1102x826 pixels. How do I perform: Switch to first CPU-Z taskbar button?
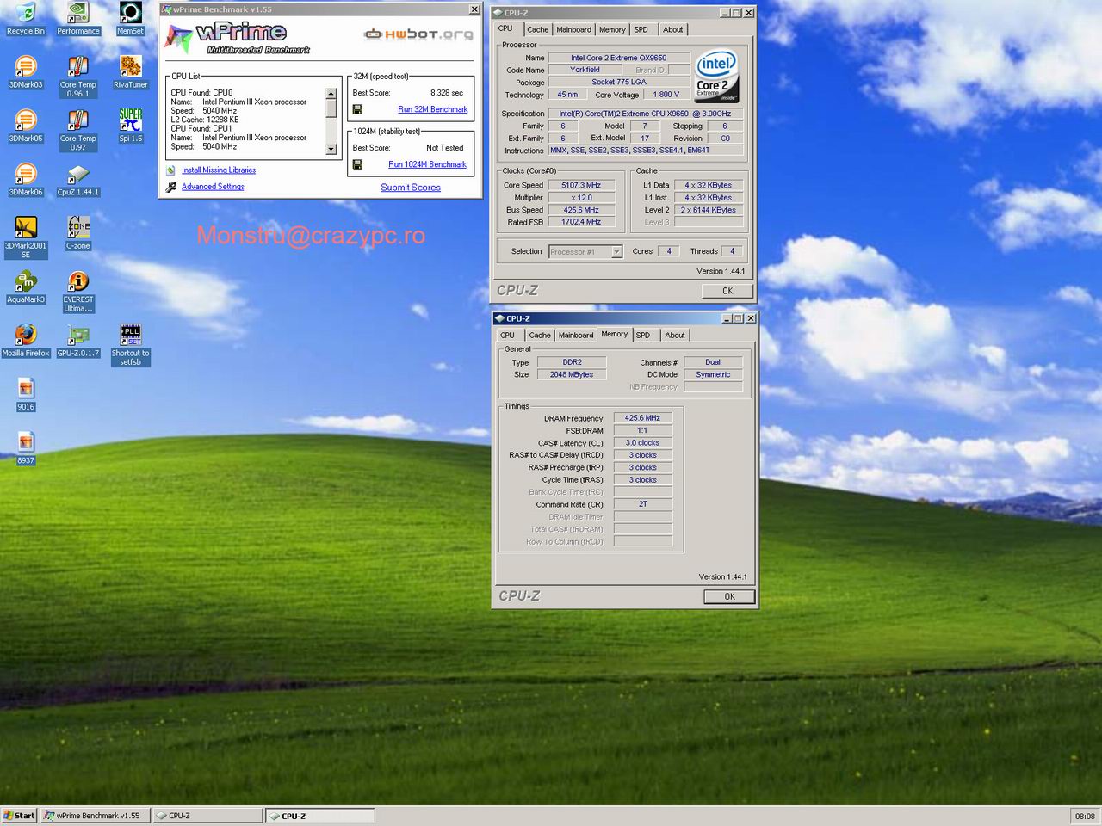point(207,816)
